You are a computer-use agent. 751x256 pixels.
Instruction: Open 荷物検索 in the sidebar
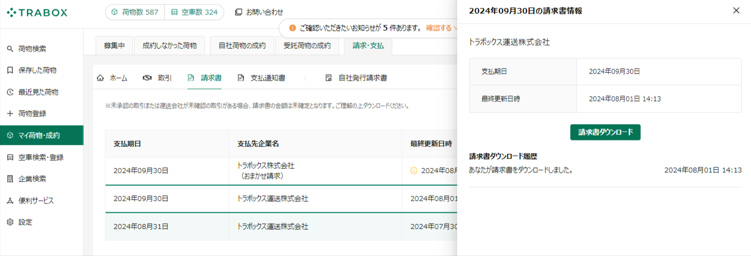[42, 49]
